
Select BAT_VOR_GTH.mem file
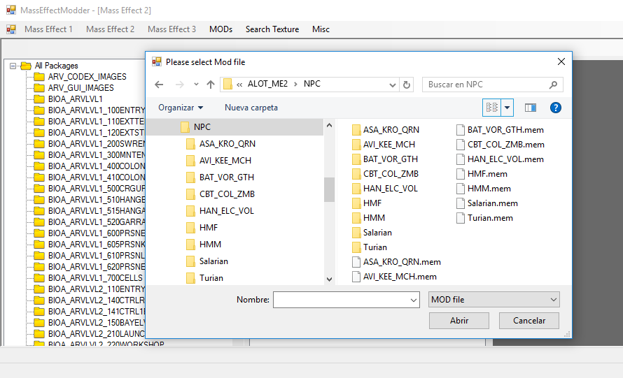point(500,130)
